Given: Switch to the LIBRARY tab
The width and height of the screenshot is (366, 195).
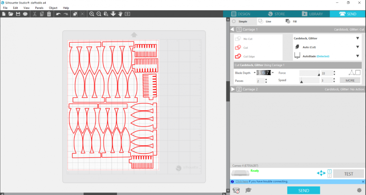Looking at the screenshot, I should (312, 14).
